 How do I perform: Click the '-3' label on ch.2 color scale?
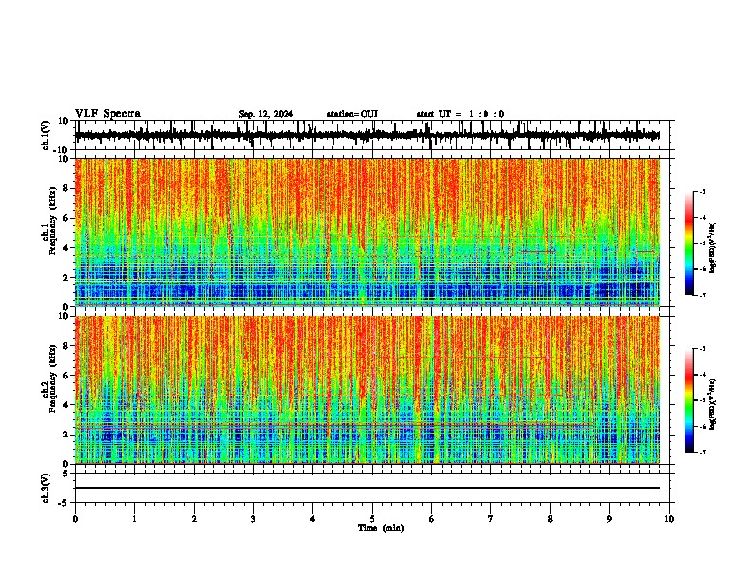pos(703,349)
